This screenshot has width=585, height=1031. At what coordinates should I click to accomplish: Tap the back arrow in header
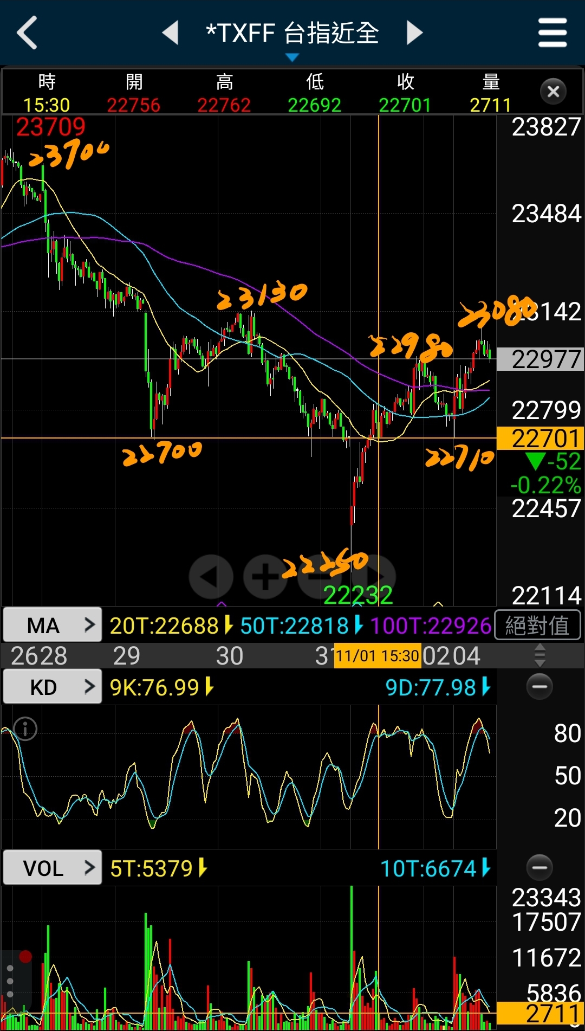point(27,33)
